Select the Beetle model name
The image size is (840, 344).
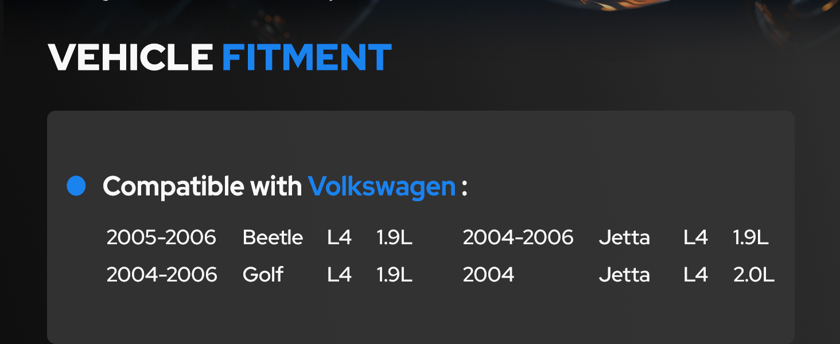(273, 237)
